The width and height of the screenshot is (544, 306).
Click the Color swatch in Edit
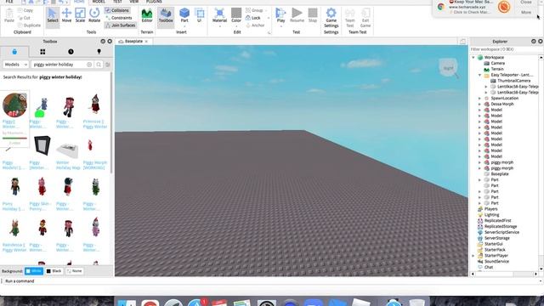coord(236,13)
